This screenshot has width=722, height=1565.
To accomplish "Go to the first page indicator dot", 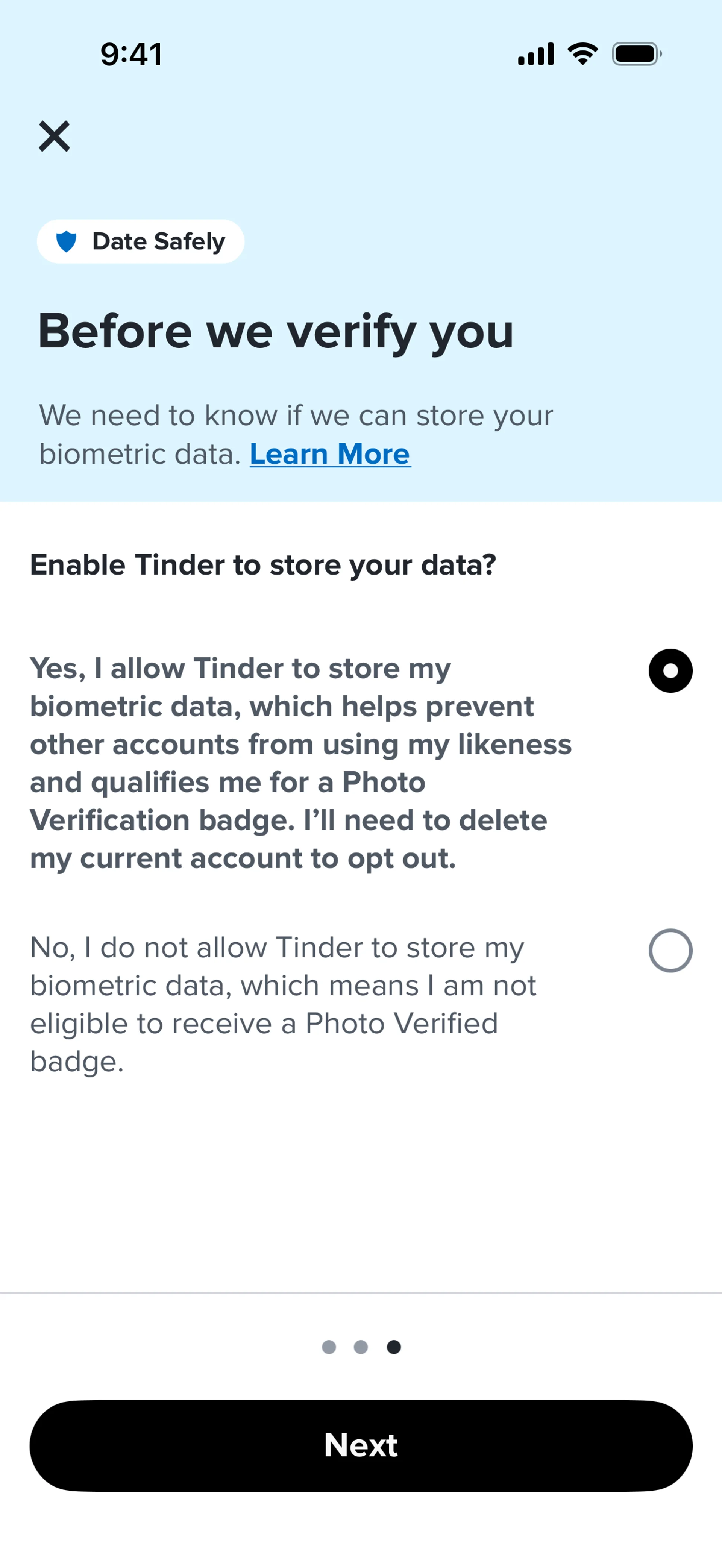I will click(x=329, y=1347).
